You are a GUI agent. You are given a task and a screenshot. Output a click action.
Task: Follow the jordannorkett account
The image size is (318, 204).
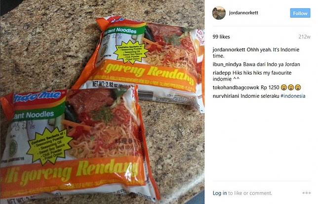click(300, 13)
